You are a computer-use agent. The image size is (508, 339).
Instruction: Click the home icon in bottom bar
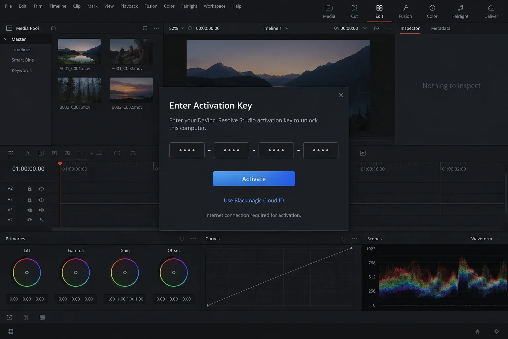(477, 331)
